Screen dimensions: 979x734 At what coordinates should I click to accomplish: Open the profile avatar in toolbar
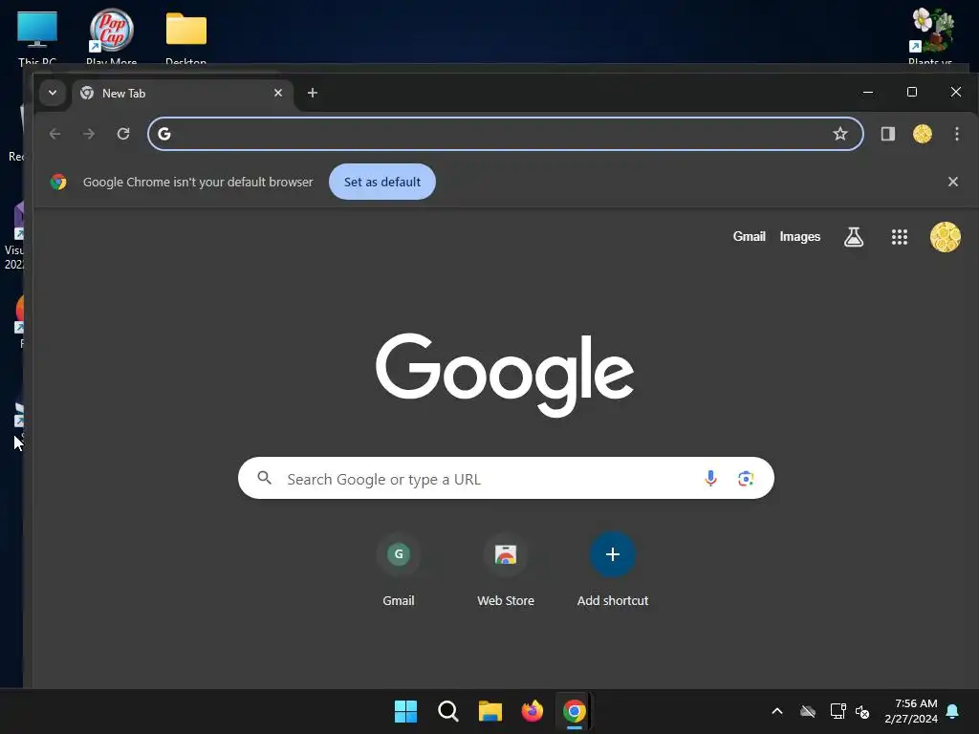tap(923, 134)
